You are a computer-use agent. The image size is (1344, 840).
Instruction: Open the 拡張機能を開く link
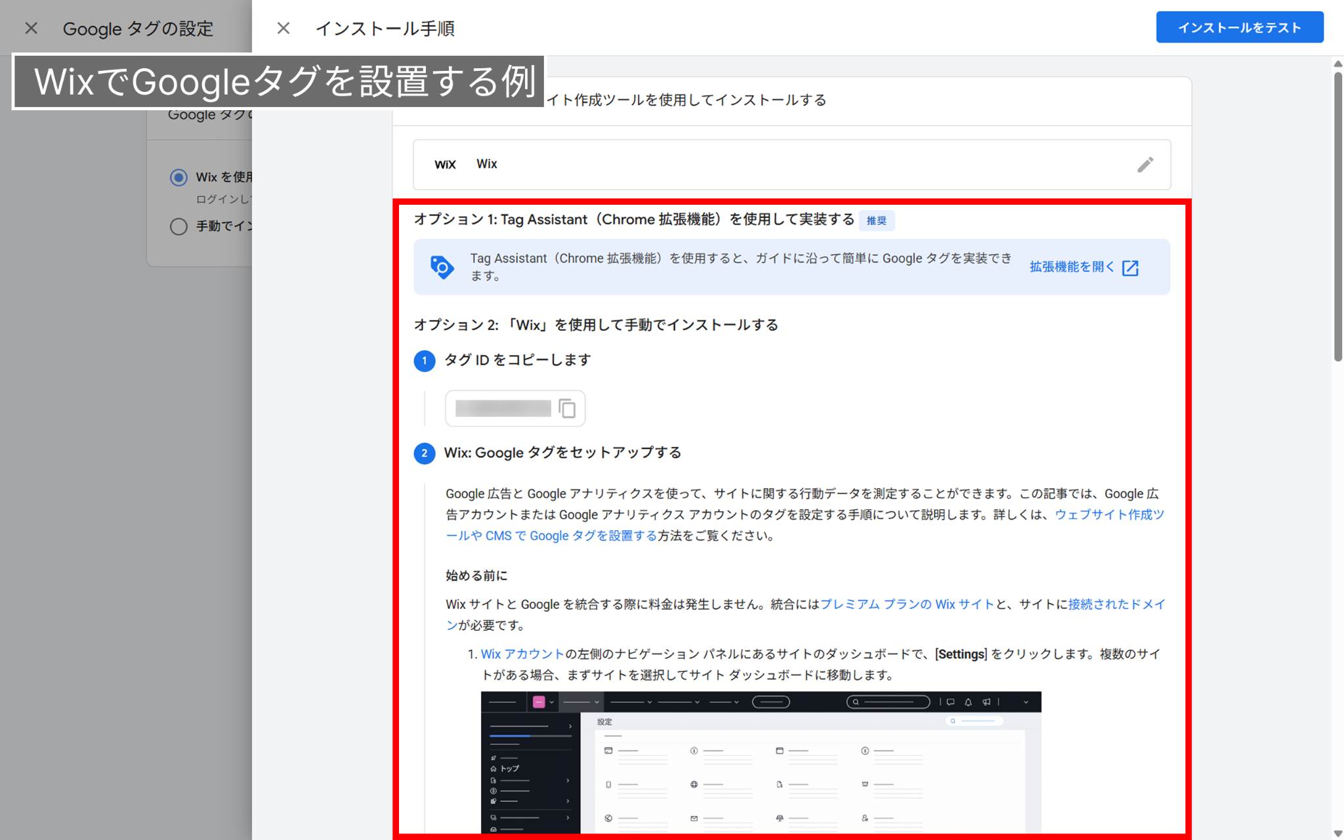tap(1071, 267)
